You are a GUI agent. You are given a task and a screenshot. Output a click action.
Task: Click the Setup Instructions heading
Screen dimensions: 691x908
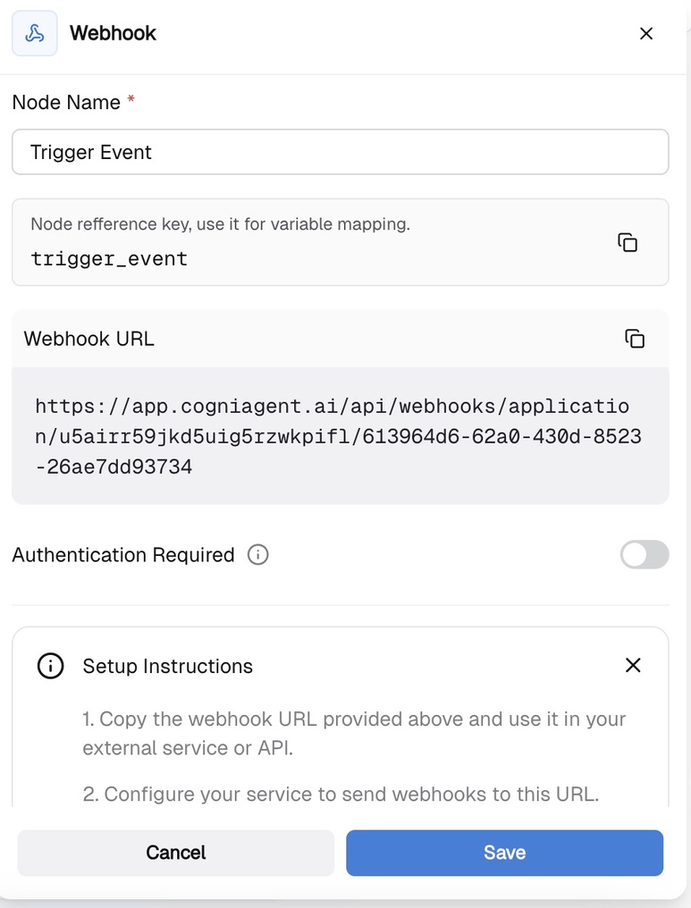(167, 666)
